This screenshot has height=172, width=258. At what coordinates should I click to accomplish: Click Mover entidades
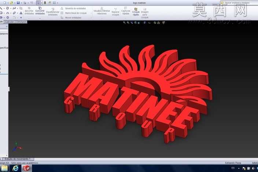[71, 18]
